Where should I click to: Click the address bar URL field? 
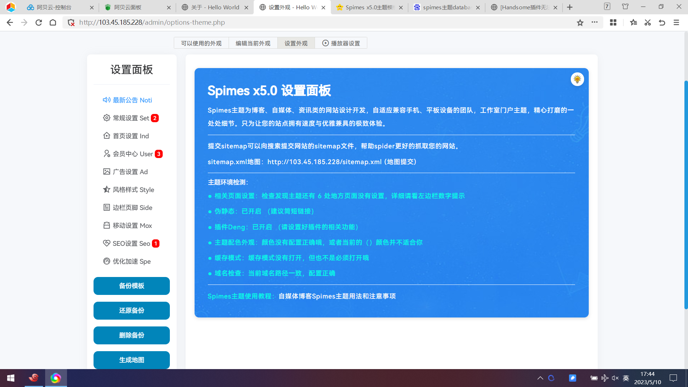coord(322,23)
